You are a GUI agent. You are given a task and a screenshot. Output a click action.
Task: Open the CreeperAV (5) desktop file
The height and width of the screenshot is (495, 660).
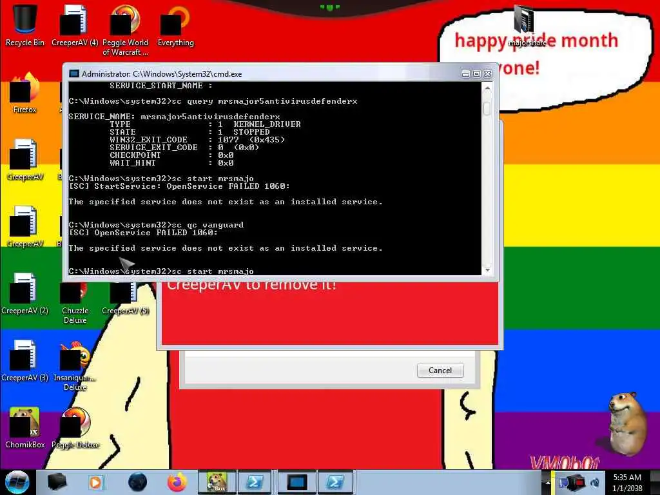coord(125,298)
